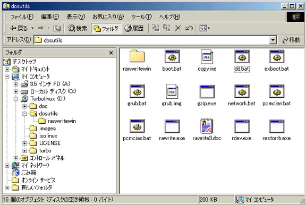
Task: Open the 検索 (Search) toolbar button
Action: click(x=77, y=29)
